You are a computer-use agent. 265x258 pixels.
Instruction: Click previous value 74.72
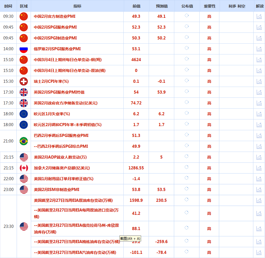click(x=136, y=103)
